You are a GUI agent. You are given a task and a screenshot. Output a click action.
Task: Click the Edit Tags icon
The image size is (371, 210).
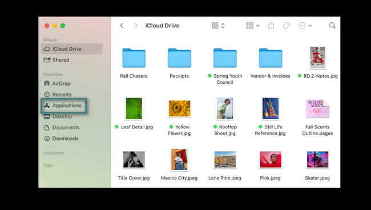point(286,26)
